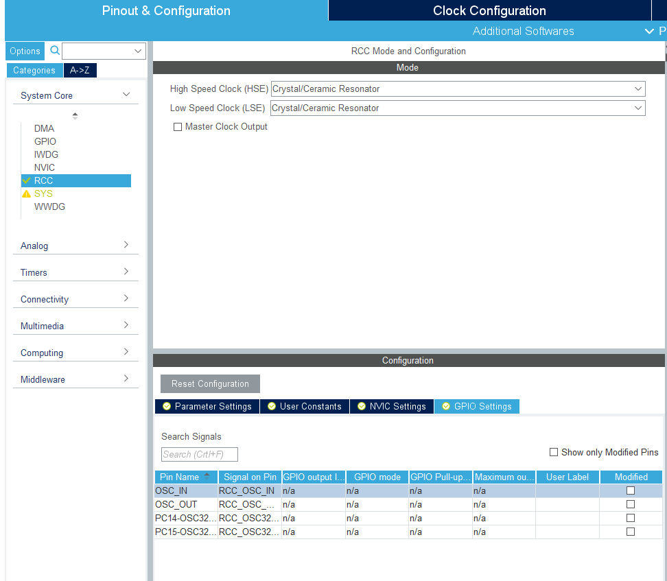Switch to the Clock Configuration tab

489,10
